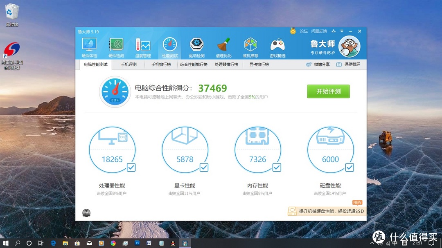Click overall score 37469
The image size is (442, 248).
coord(212,88)
